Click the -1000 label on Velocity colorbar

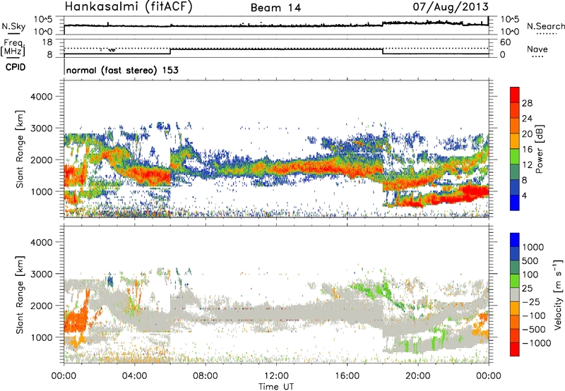537,343
